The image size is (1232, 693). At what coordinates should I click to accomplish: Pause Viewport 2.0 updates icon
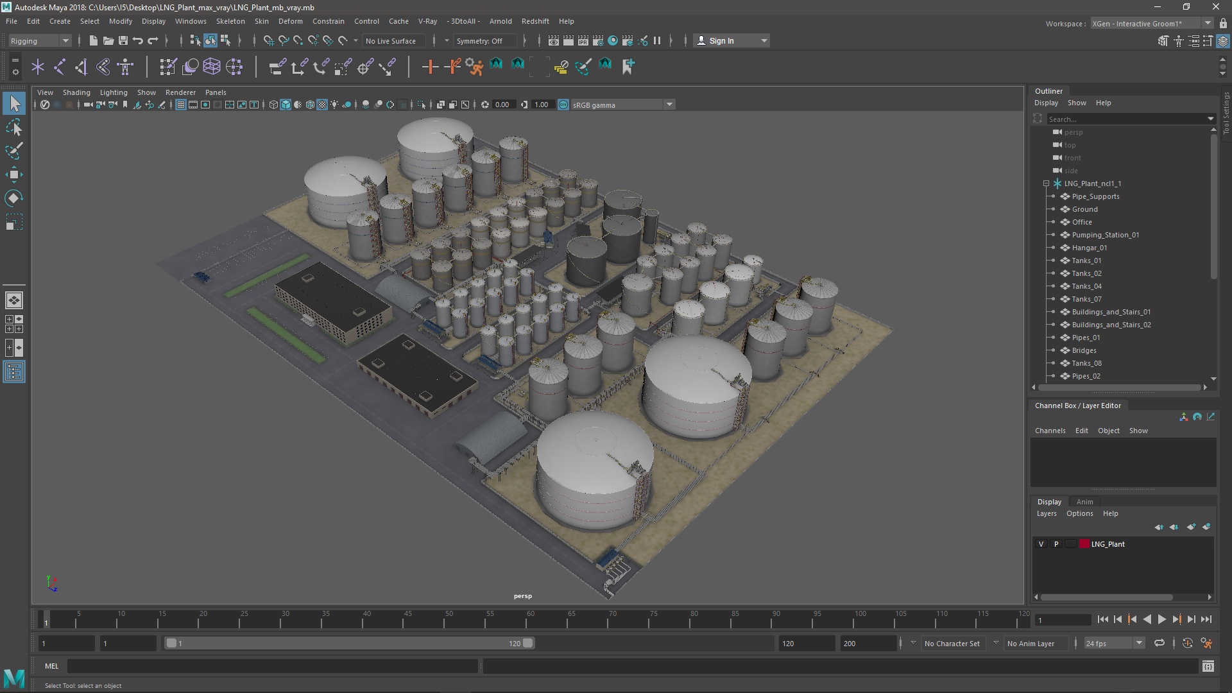657,40
